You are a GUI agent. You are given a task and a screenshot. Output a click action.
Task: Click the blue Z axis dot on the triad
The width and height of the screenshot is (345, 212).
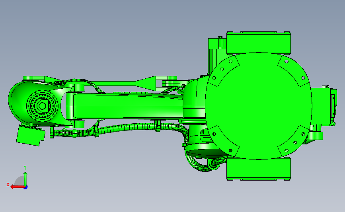26,187
